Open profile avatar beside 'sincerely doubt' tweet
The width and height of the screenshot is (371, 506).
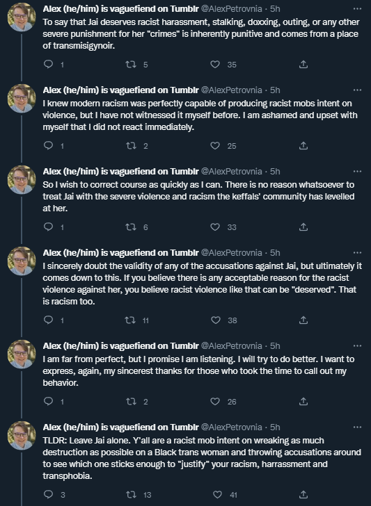22,261
